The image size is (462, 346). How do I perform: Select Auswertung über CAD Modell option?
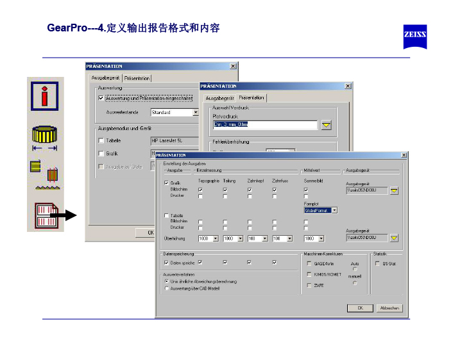pos(167,288)
